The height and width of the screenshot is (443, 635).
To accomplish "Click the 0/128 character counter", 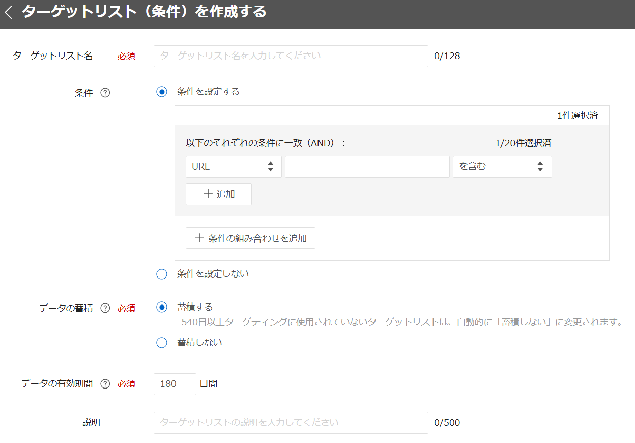I will 447,56.
